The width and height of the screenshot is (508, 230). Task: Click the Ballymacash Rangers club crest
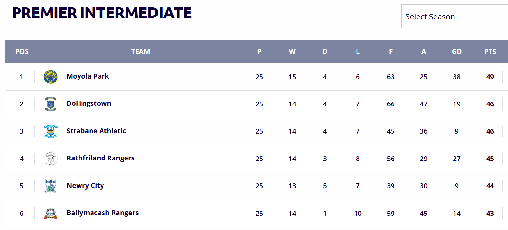tap(51, 213)
